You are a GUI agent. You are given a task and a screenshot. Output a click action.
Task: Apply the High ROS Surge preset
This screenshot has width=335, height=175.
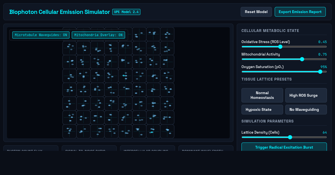point(306,95)
